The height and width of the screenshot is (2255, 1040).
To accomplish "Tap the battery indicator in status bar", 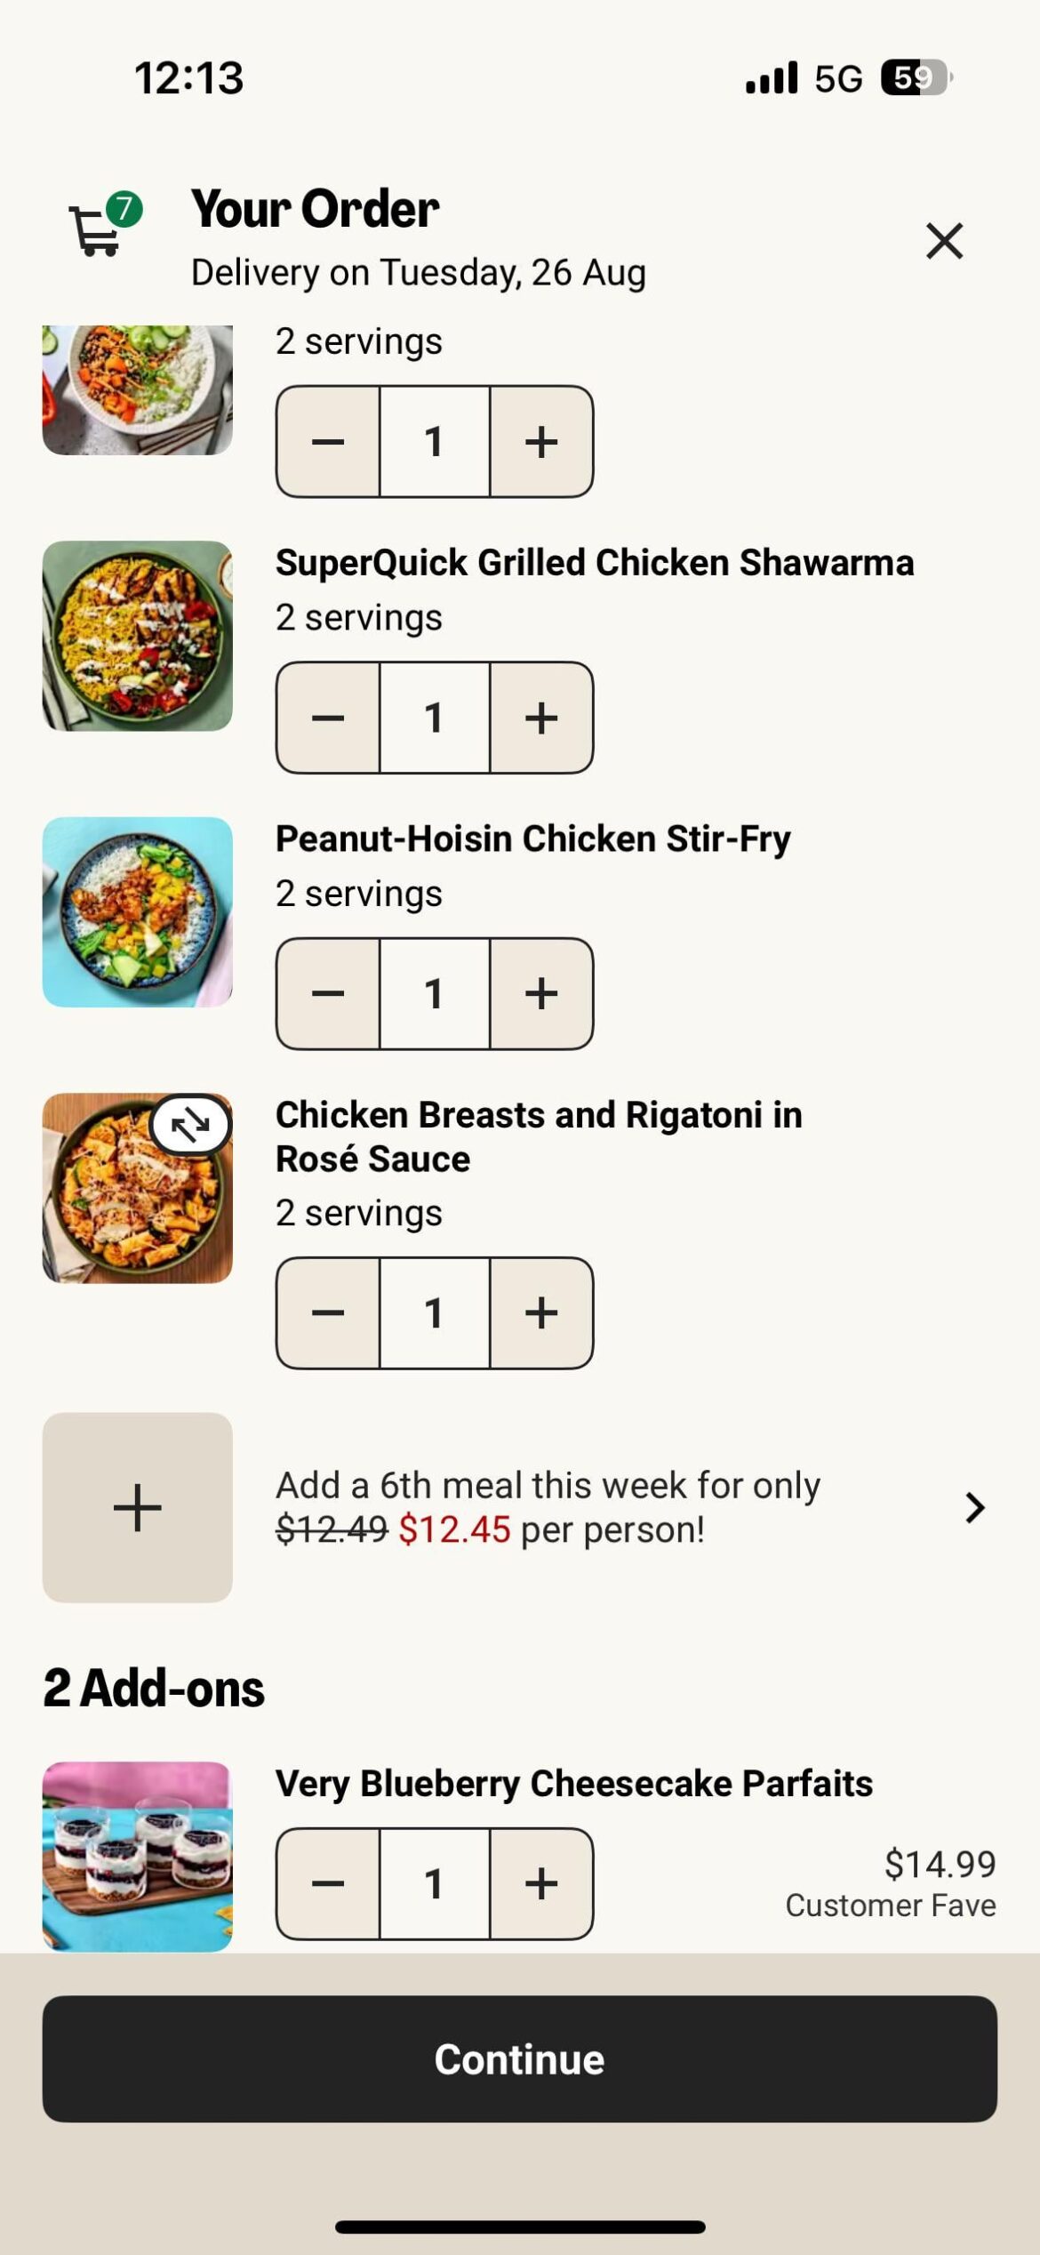I will tap(915, 77).
